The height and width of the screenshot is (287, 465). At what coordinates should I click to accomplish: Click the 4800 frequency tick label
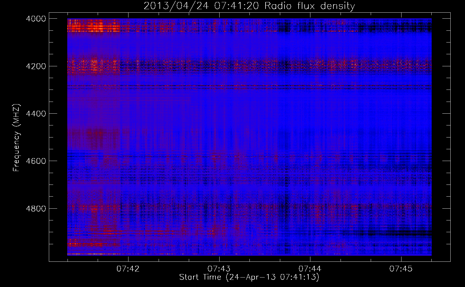pyautogui.click(x=36, y=208)
